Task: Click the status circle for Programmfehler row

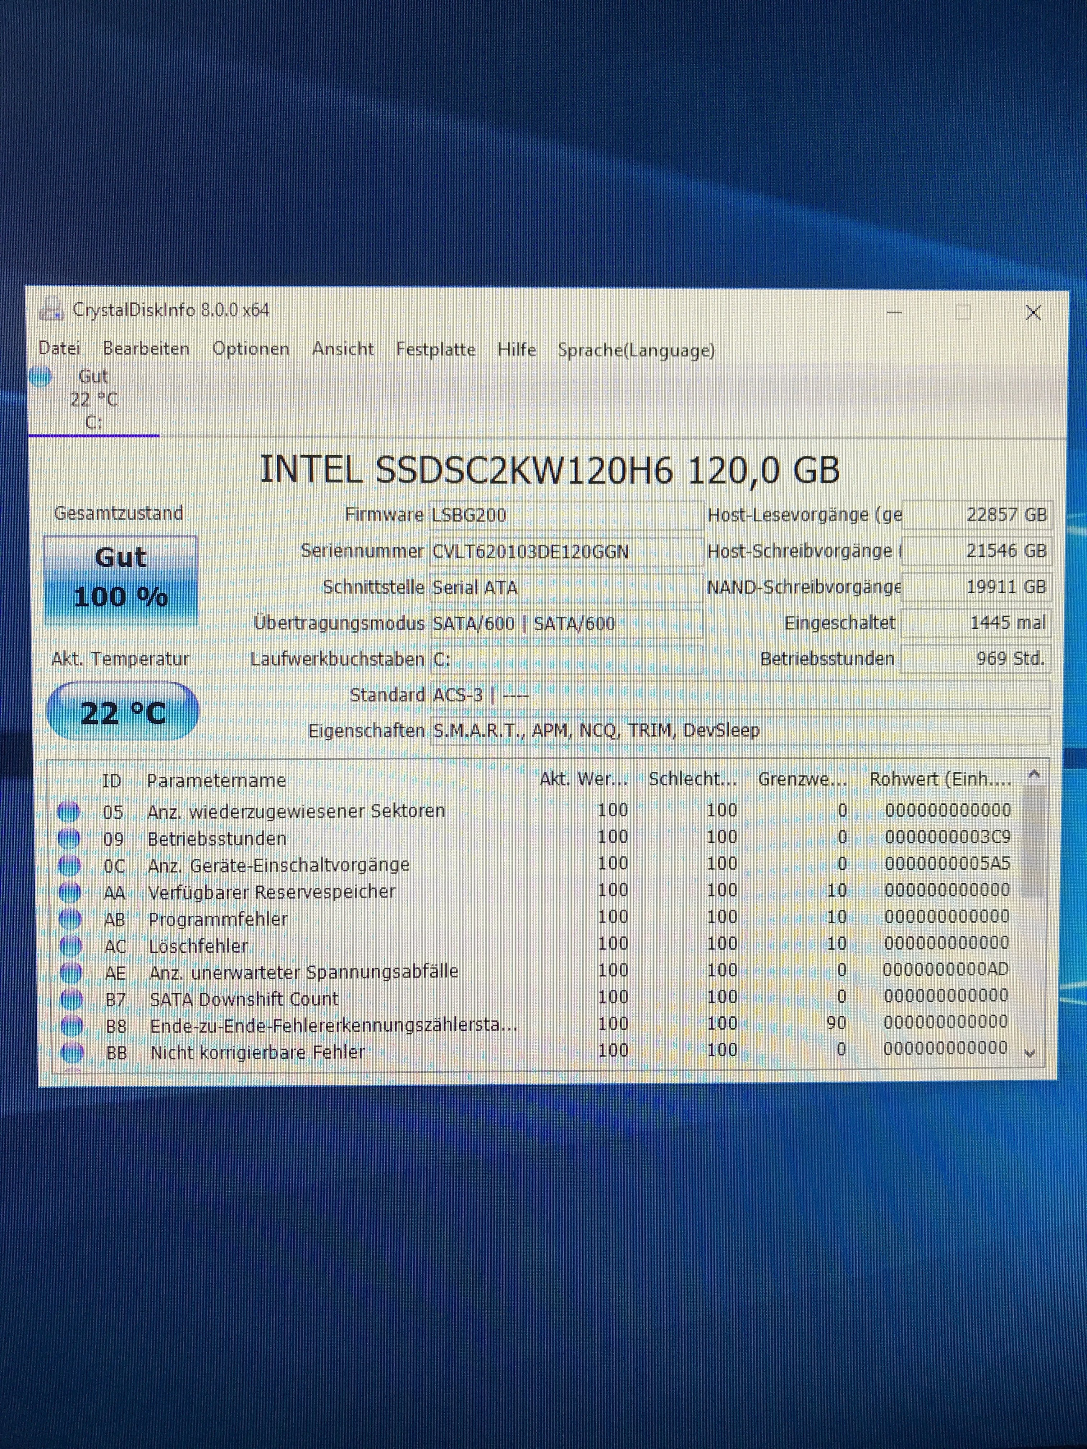Action: click(x=70, y=919)
